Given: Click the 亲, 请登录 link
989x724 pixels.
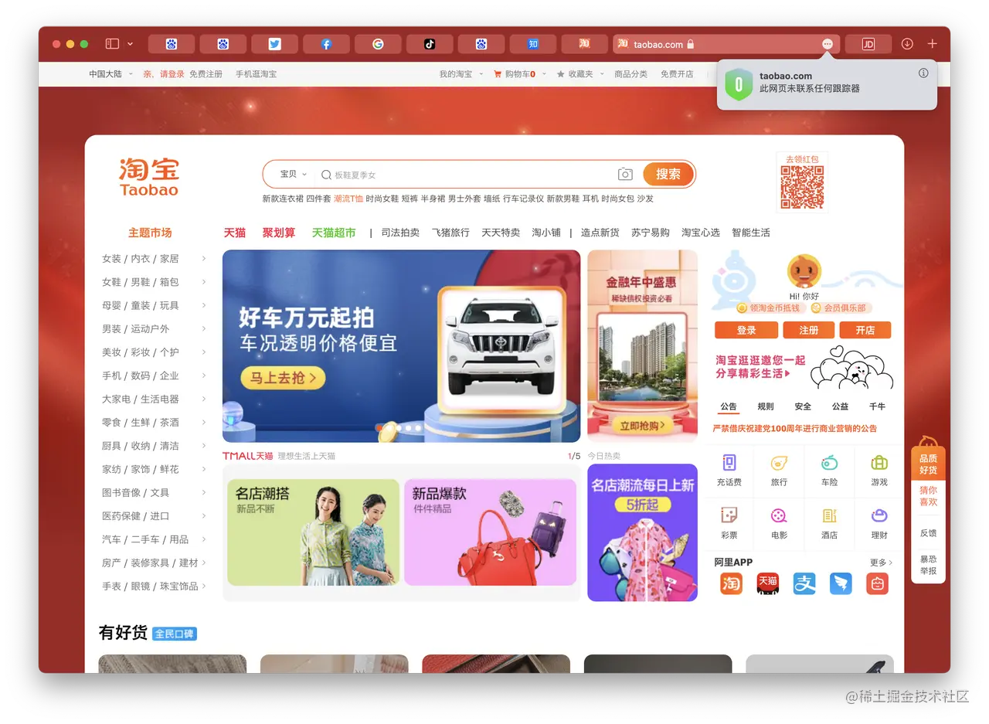Looking at the screenshot, I should pos(164,74).
